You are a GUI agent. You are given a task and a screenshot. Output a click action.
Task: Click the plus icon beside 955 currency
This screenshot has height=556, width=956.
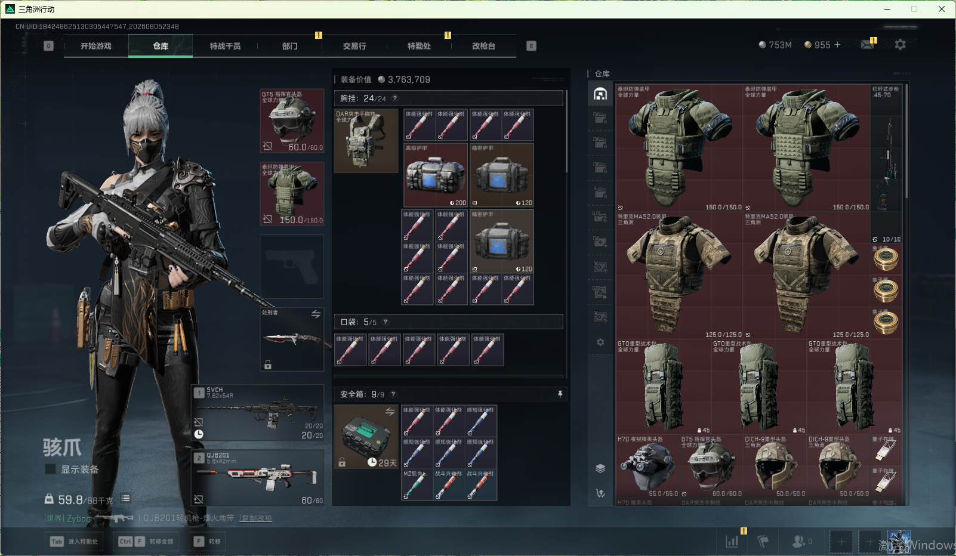(x=837, y=45)
